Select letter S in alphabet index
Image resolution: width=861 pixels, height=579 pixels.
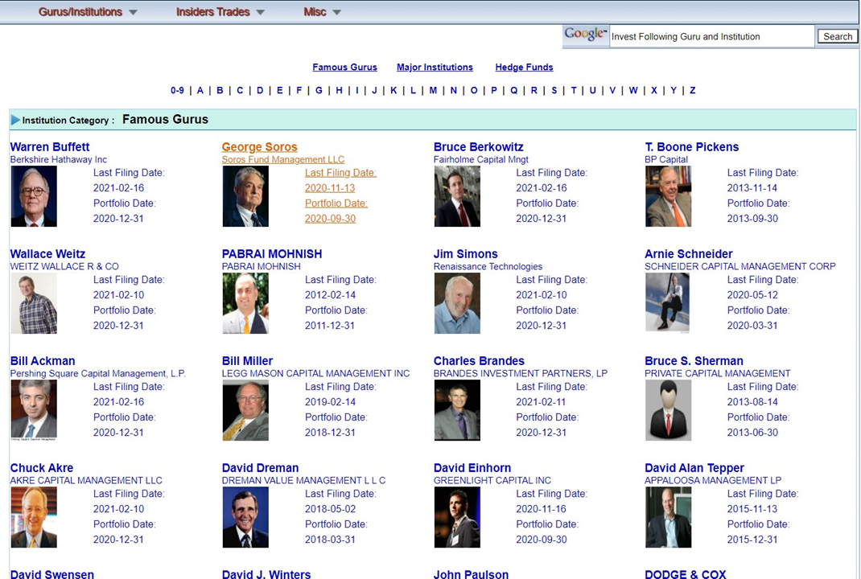coord(554,91)
